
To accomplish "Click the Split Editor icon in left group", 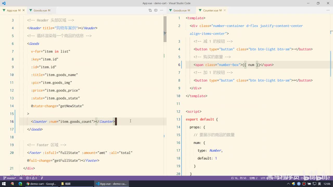I will tap(156, 10).
